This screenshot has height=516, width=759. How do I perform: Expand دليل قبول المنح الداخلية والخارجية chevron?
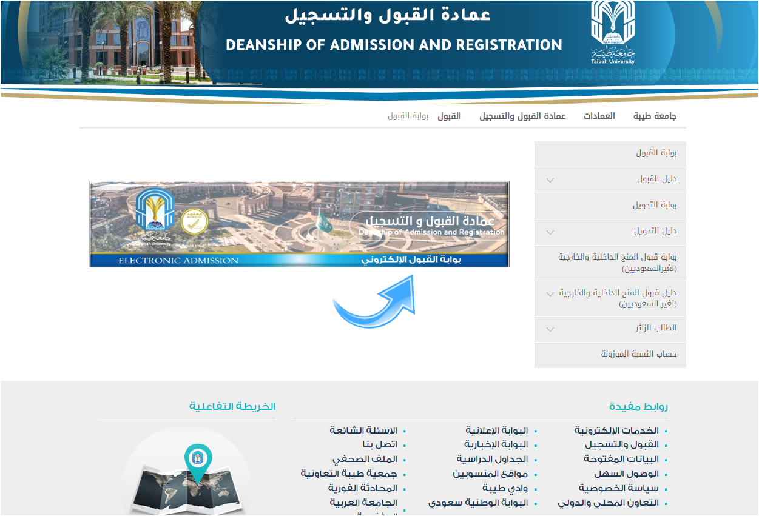550,294
